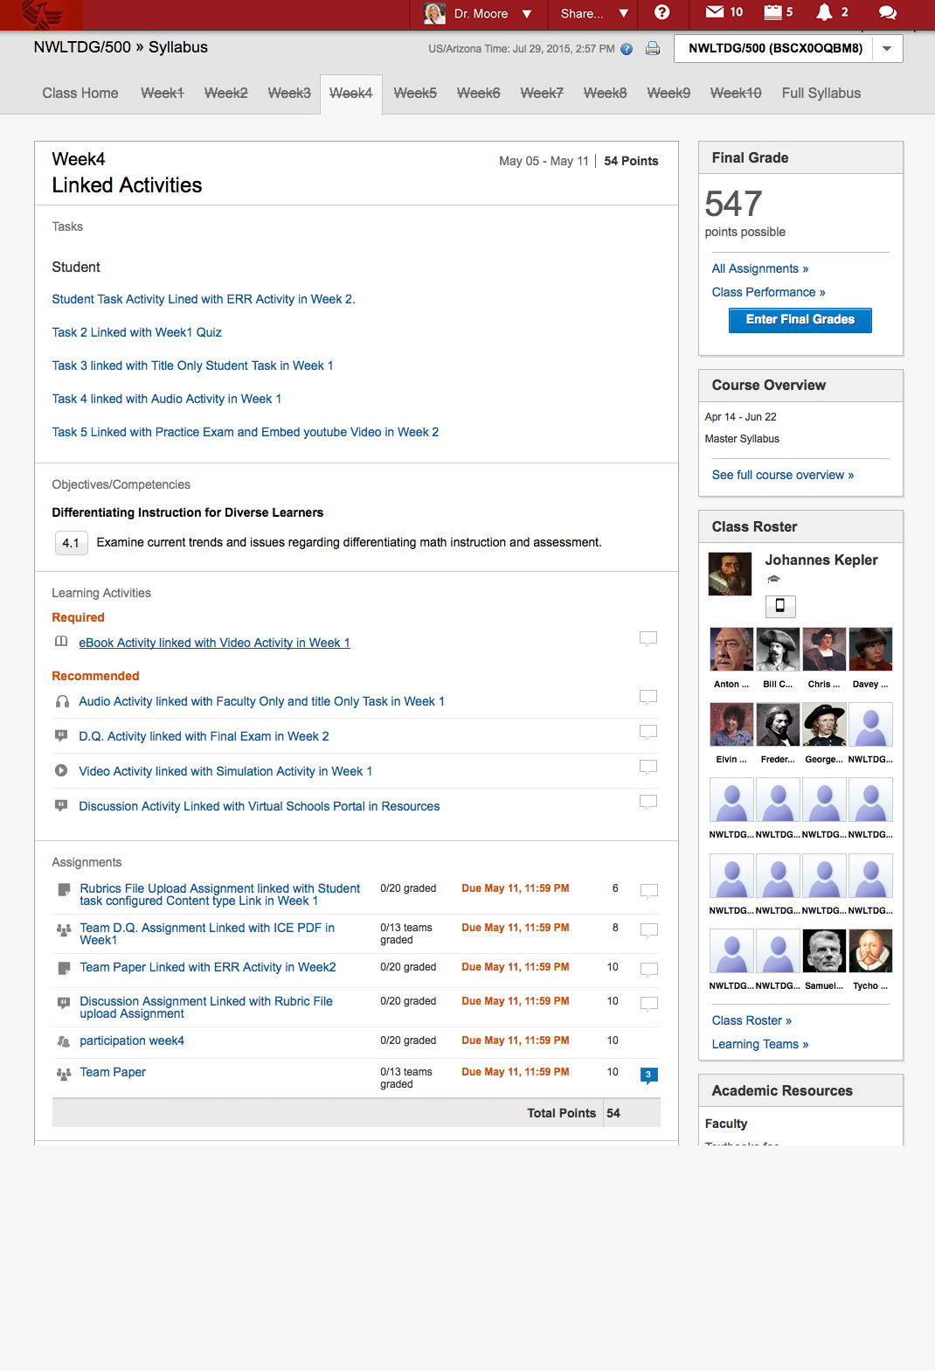Click the headphones icon beside Audio Activity
935x1371 pixels.
pyautogui.click(x=62, y=701)
